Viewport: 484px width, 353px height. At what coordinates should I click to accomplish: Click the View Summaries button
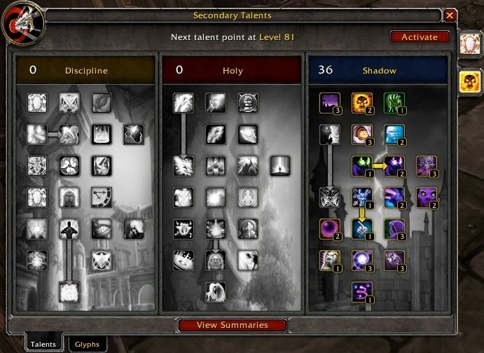233,325
